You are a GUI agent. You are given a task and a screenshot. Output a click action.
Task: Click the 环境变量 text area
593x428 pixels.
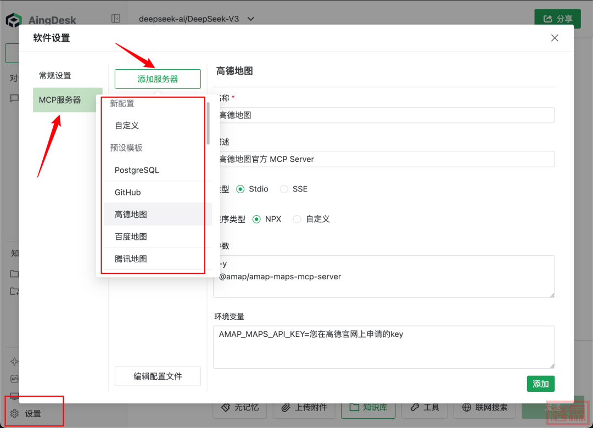(384, 347)
